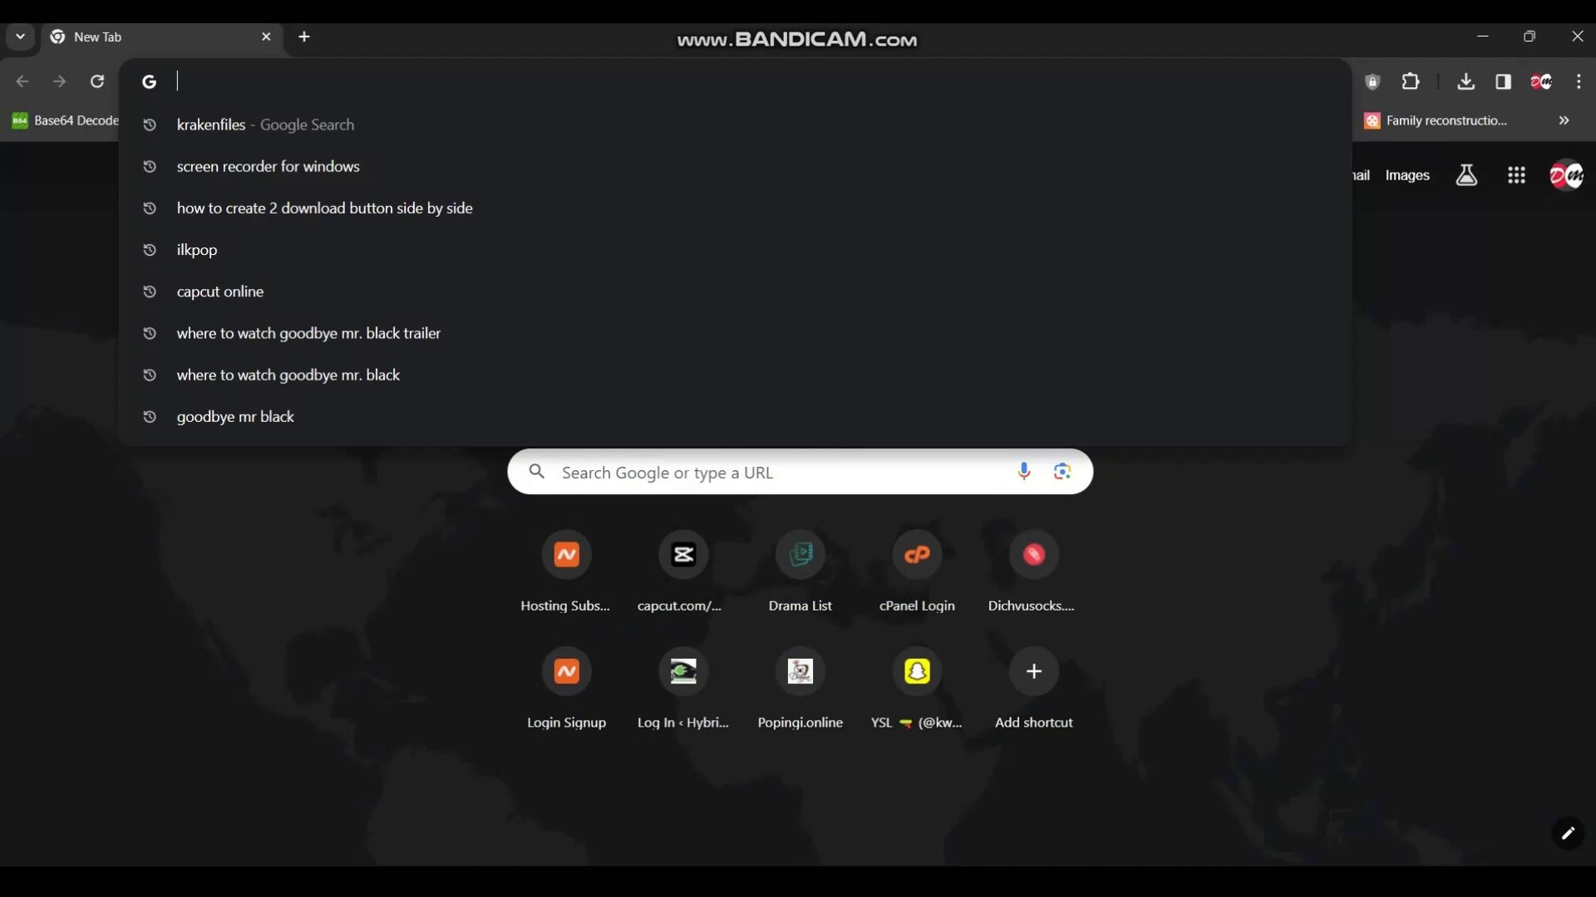Open the customize Chrome pencil control
The width and height of the screenshot is (1596, 897).
click(1569, 835)
